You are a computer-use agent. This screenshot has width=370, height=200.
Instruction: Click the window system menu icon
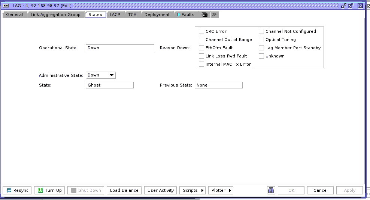[x=6, y=6]
